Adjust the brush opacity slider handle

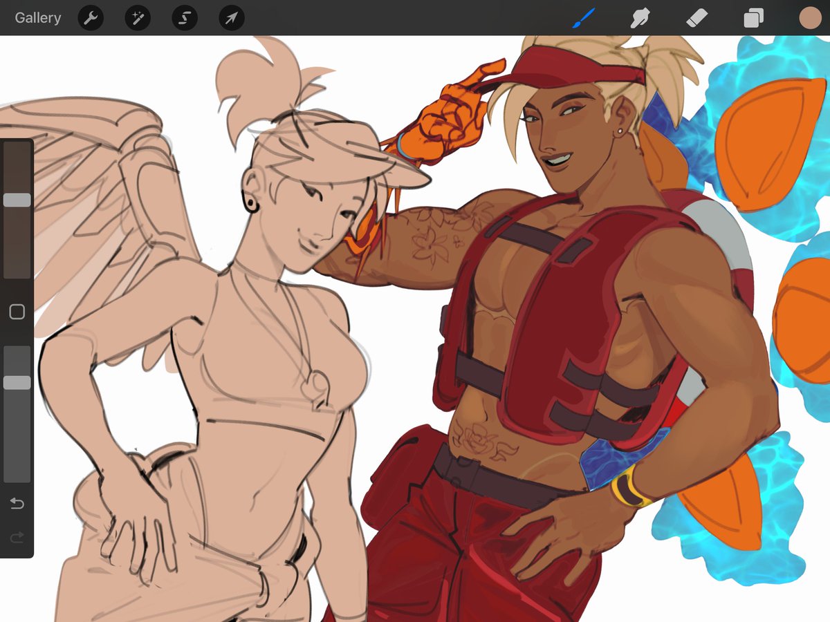(17, 383)
